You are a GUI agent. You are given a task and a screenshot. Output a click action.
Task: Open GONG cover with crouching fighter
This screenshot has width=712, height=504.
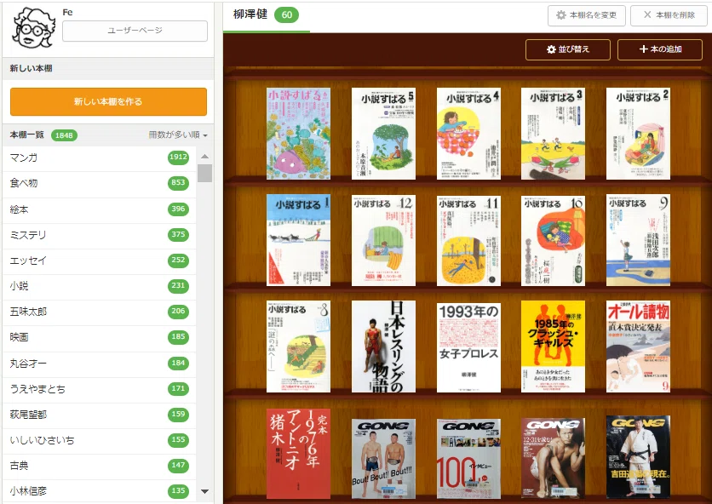(553, 459)
